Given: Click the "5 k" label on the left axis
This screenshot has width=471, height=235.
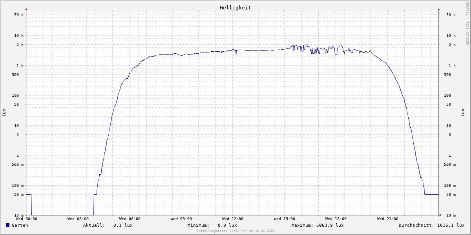Looking at the screenshot, I should (x=20, y=44).
